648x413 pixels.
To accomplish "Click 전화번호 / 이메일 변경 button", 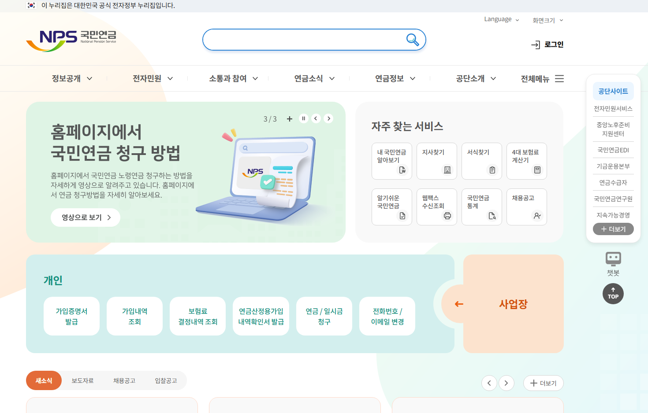I will pyautogui.click(x=387, y=316).
